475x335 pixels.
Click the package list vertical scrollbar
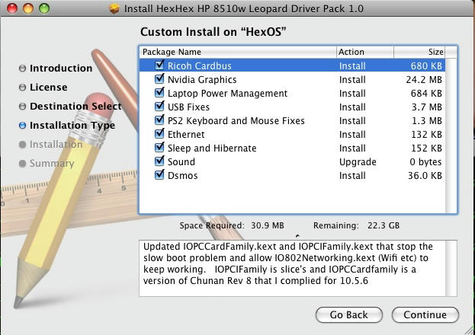451,136
